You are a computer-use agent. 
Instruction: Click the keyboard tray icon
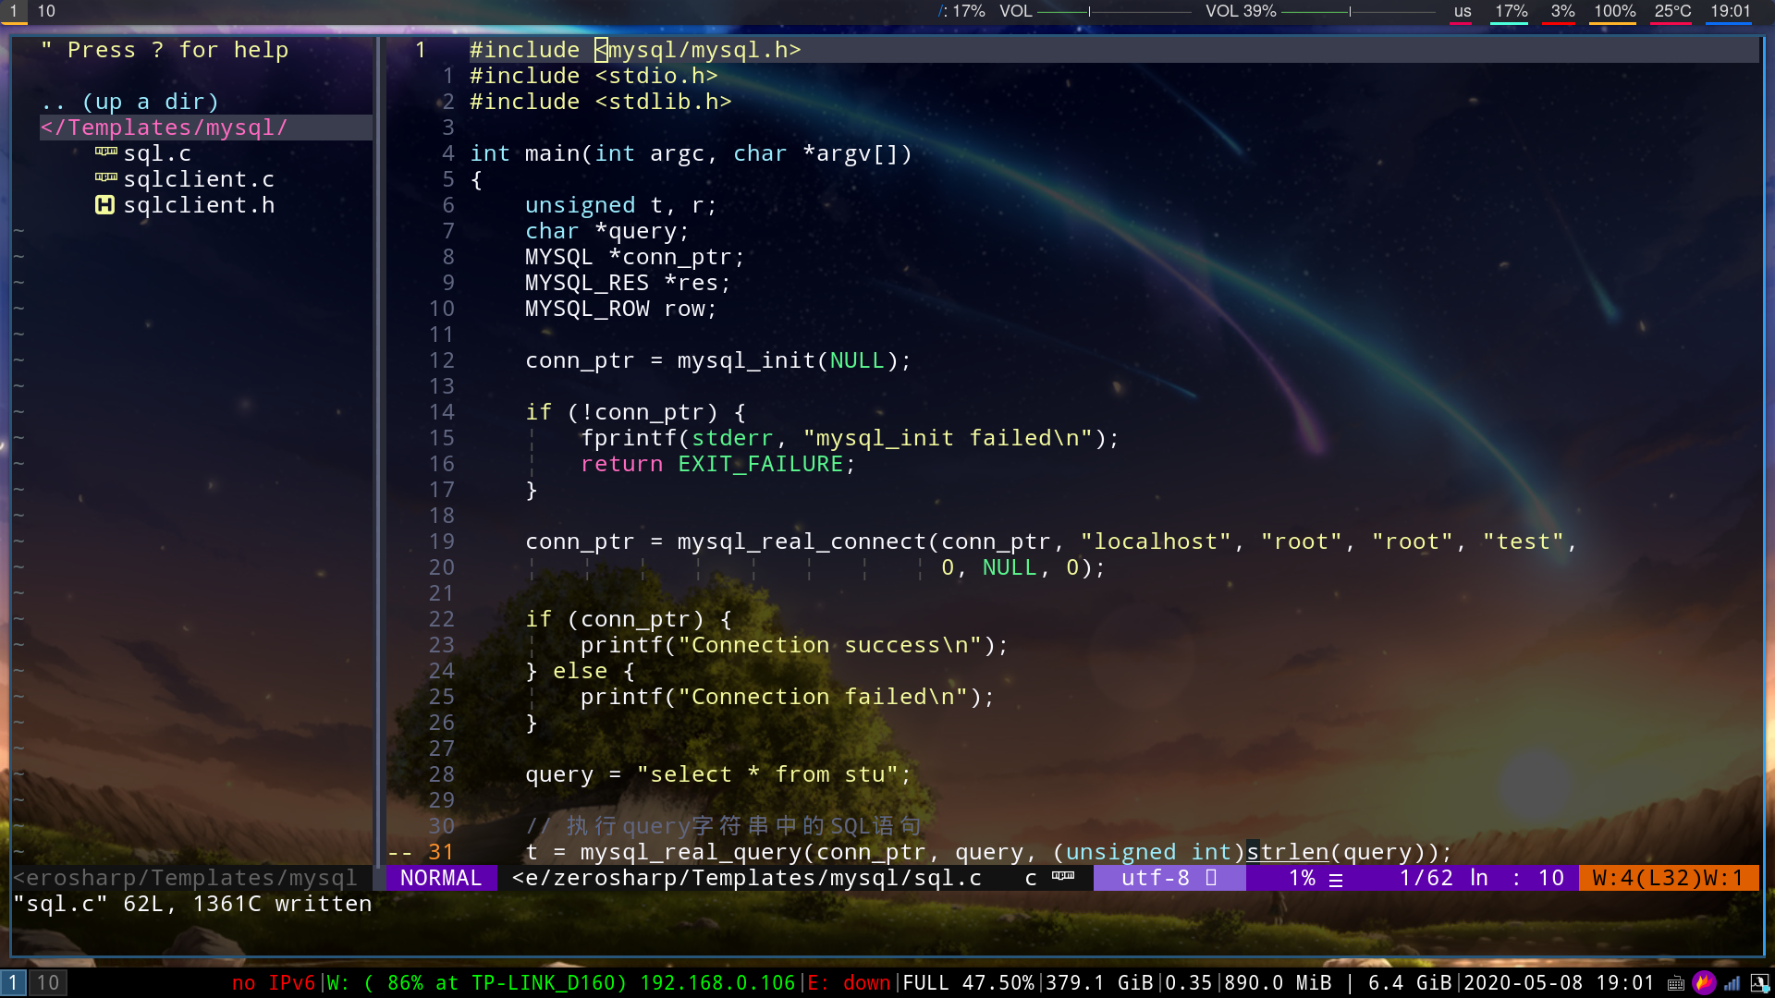tap(1676, 983)
